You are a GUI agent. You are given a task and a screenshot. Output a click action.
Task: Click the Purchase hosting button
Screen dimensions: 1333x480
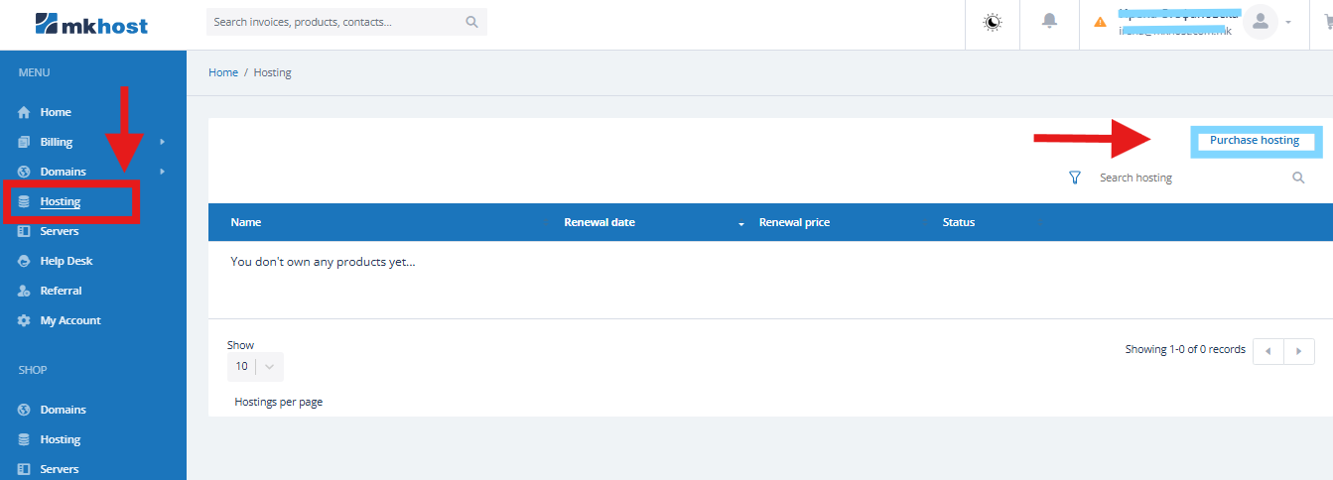(x=1255, y=141)
